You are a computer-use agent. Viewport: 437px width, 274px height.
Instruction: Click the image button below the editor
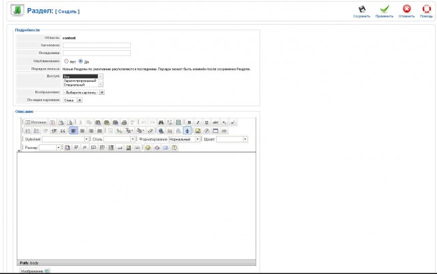pos(35,271)
